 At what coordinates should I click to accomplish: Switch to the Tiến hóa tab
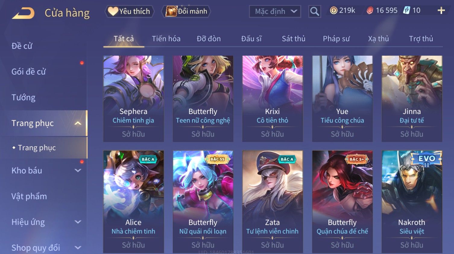tap(166, 39)
